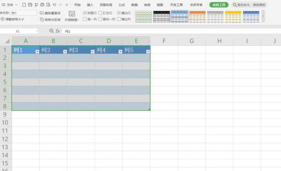Edit the table name field 表5
This screenshot has width=281, height=171.
click(23, 13)
